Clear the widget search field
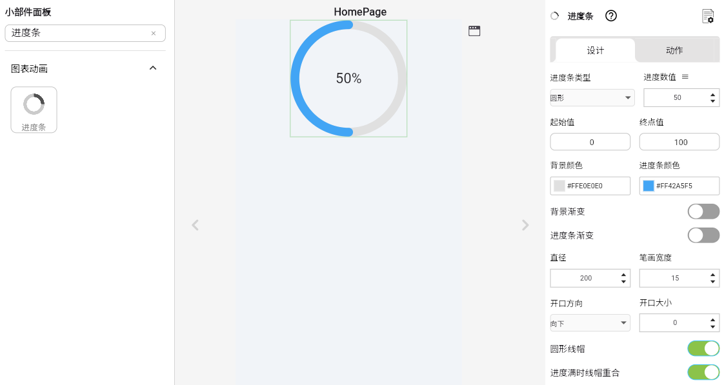This screenshot has width=724, height=385. 154,34
